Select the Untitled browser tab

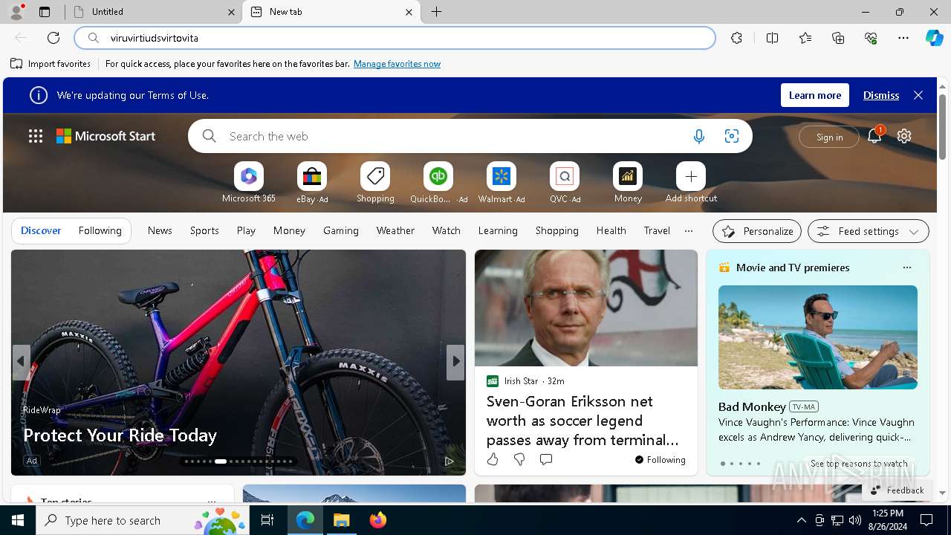coord(152,12)
